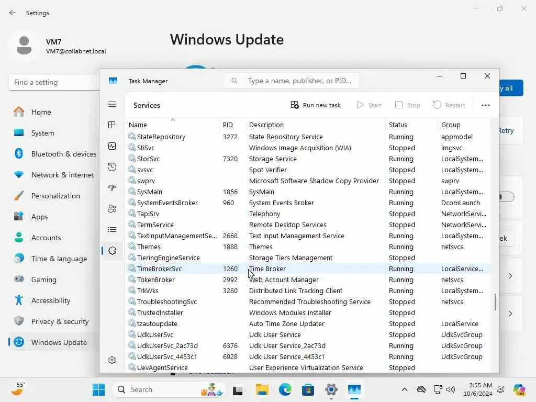536x402 pixels.
Task: Select the UdkUserSvc_2ac73d service row
Action: (x=308, y=345)
